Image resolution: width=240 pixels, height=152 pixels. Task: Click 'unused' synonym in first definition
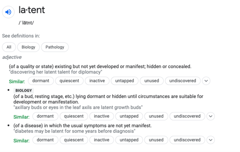[x=152, y=81]
